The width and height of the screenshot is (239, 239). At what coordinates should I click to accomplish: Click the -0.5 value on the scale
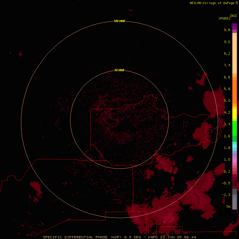click(226, 183)
